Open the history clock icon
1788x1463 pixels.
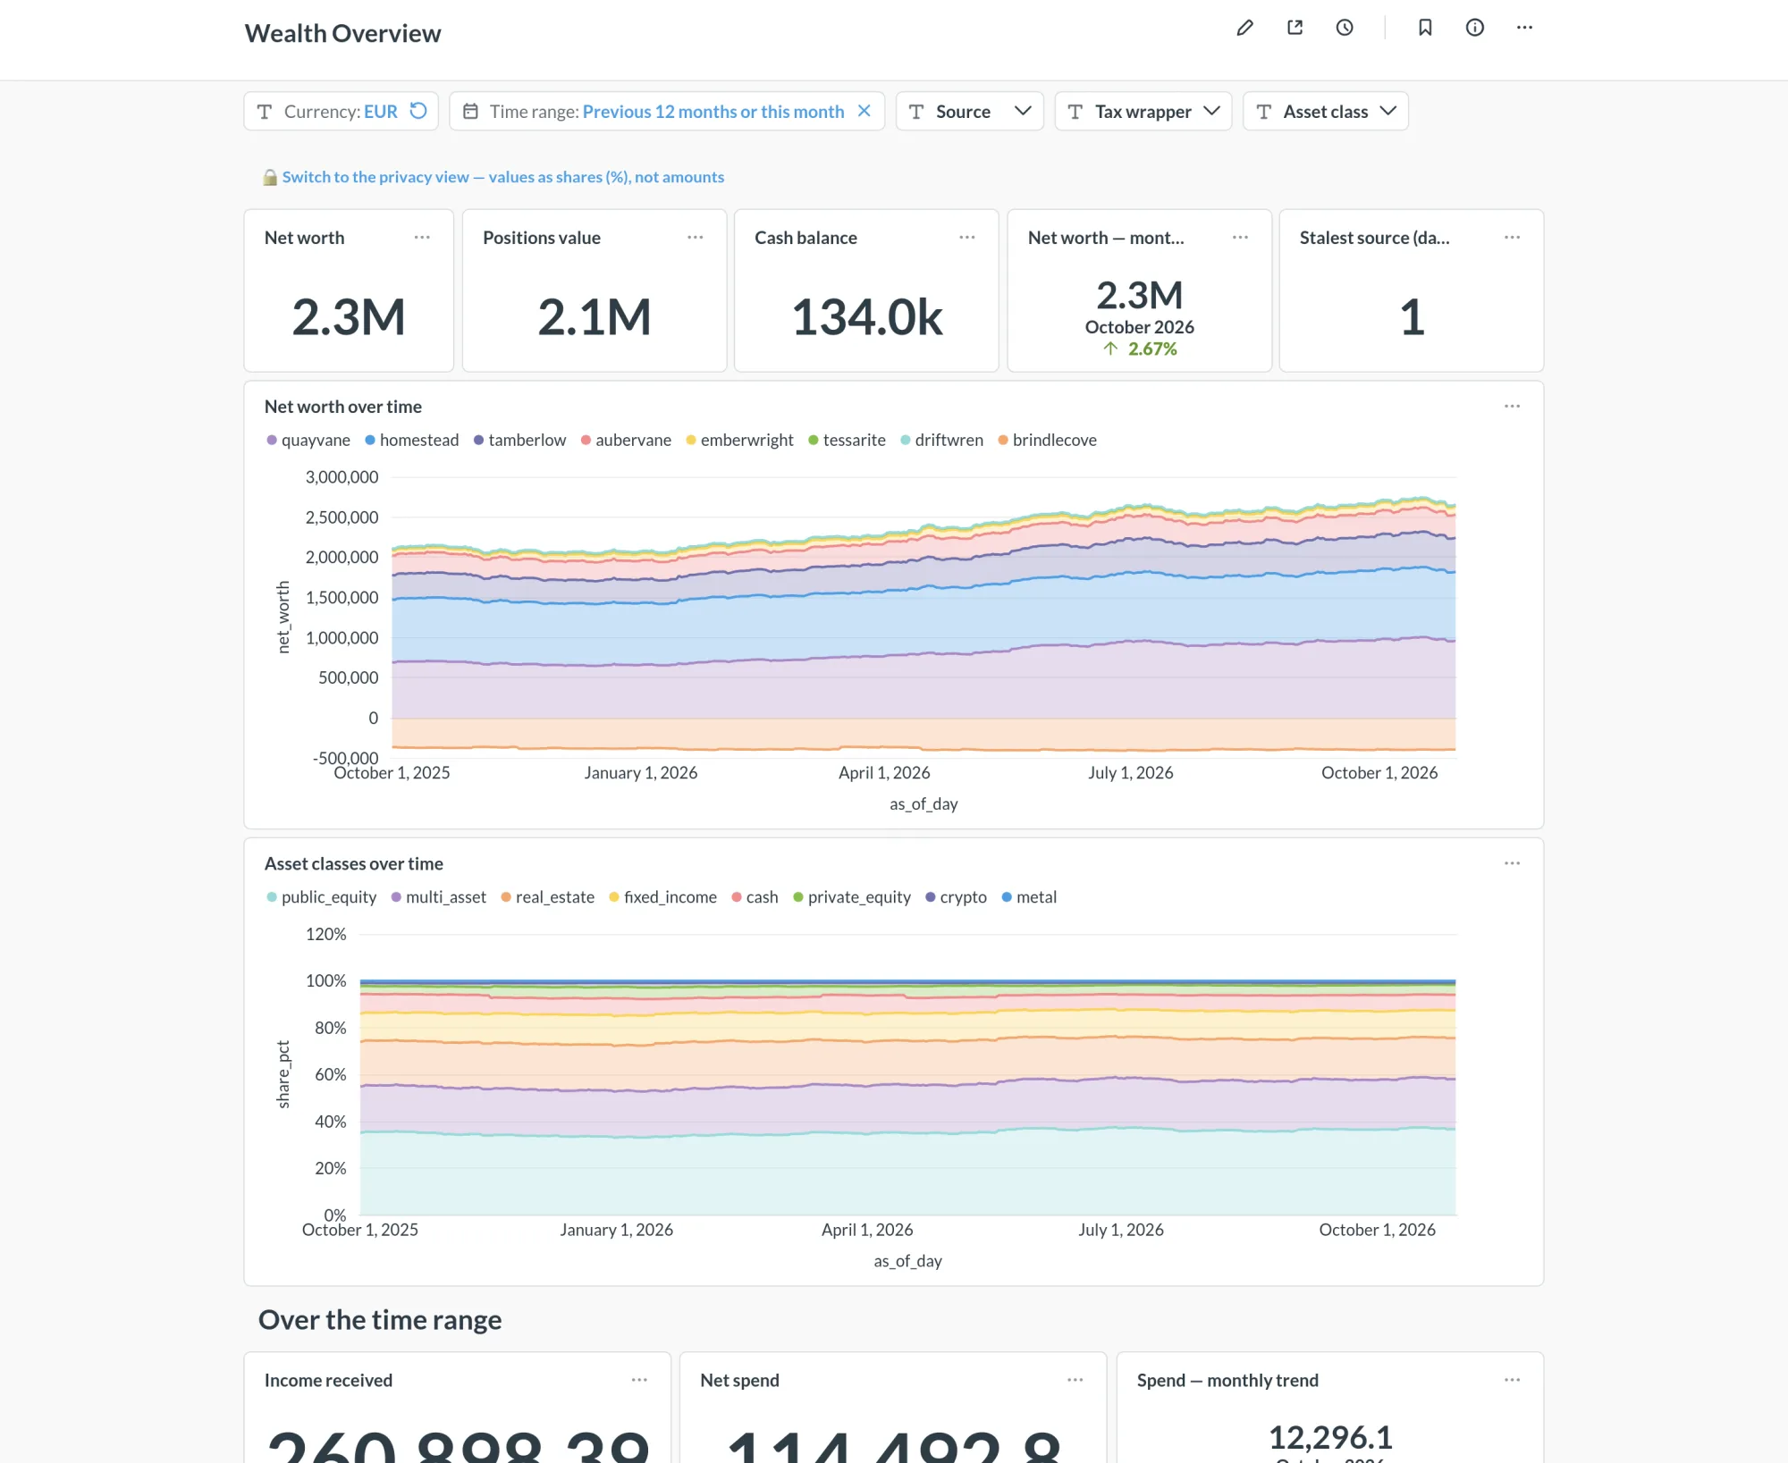point(1345,28)
